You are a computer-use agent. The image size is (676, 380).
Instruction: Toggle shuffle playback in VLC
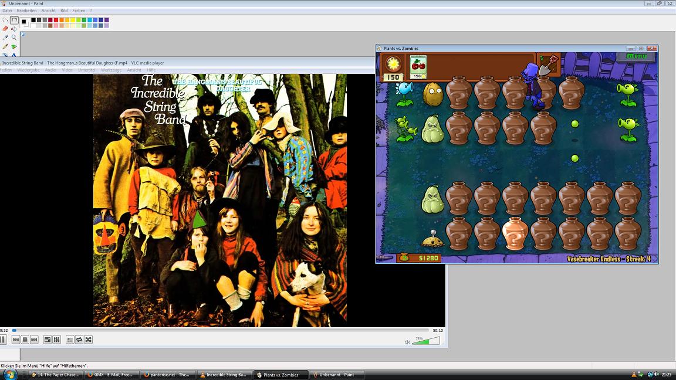pos(88,340)
